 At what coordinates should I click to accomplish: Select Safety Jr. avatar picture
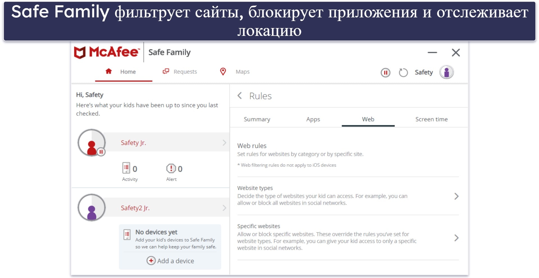[92, 143]
